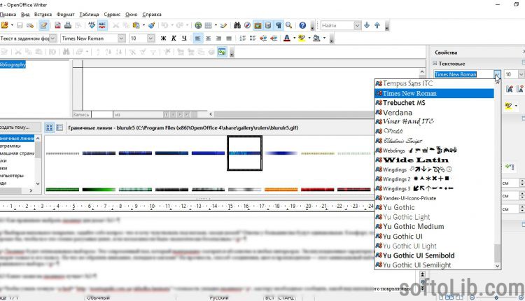Open the Navigator compass icon
The image size is (525, 301).
(x=247, y=25)
